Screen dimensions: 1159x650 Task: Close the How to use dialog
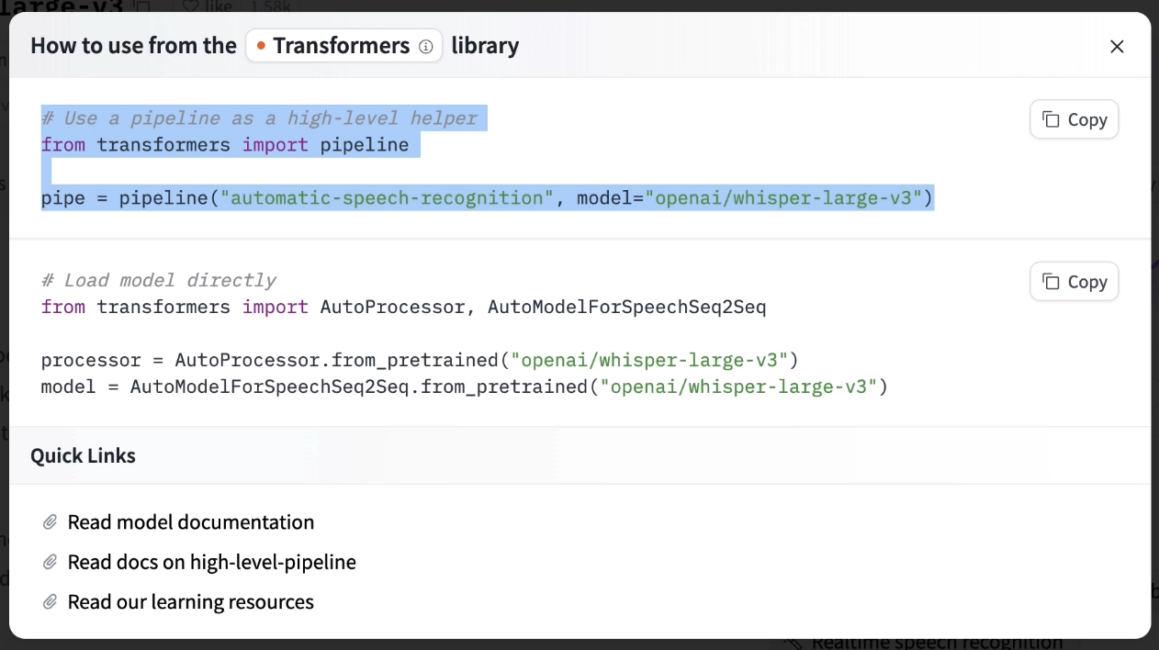[1117, 46]
